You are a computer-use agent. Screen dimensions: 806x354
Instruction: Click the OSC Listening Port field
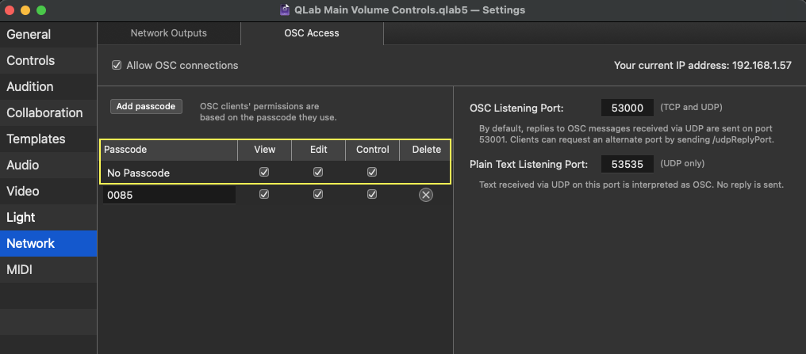627,108
